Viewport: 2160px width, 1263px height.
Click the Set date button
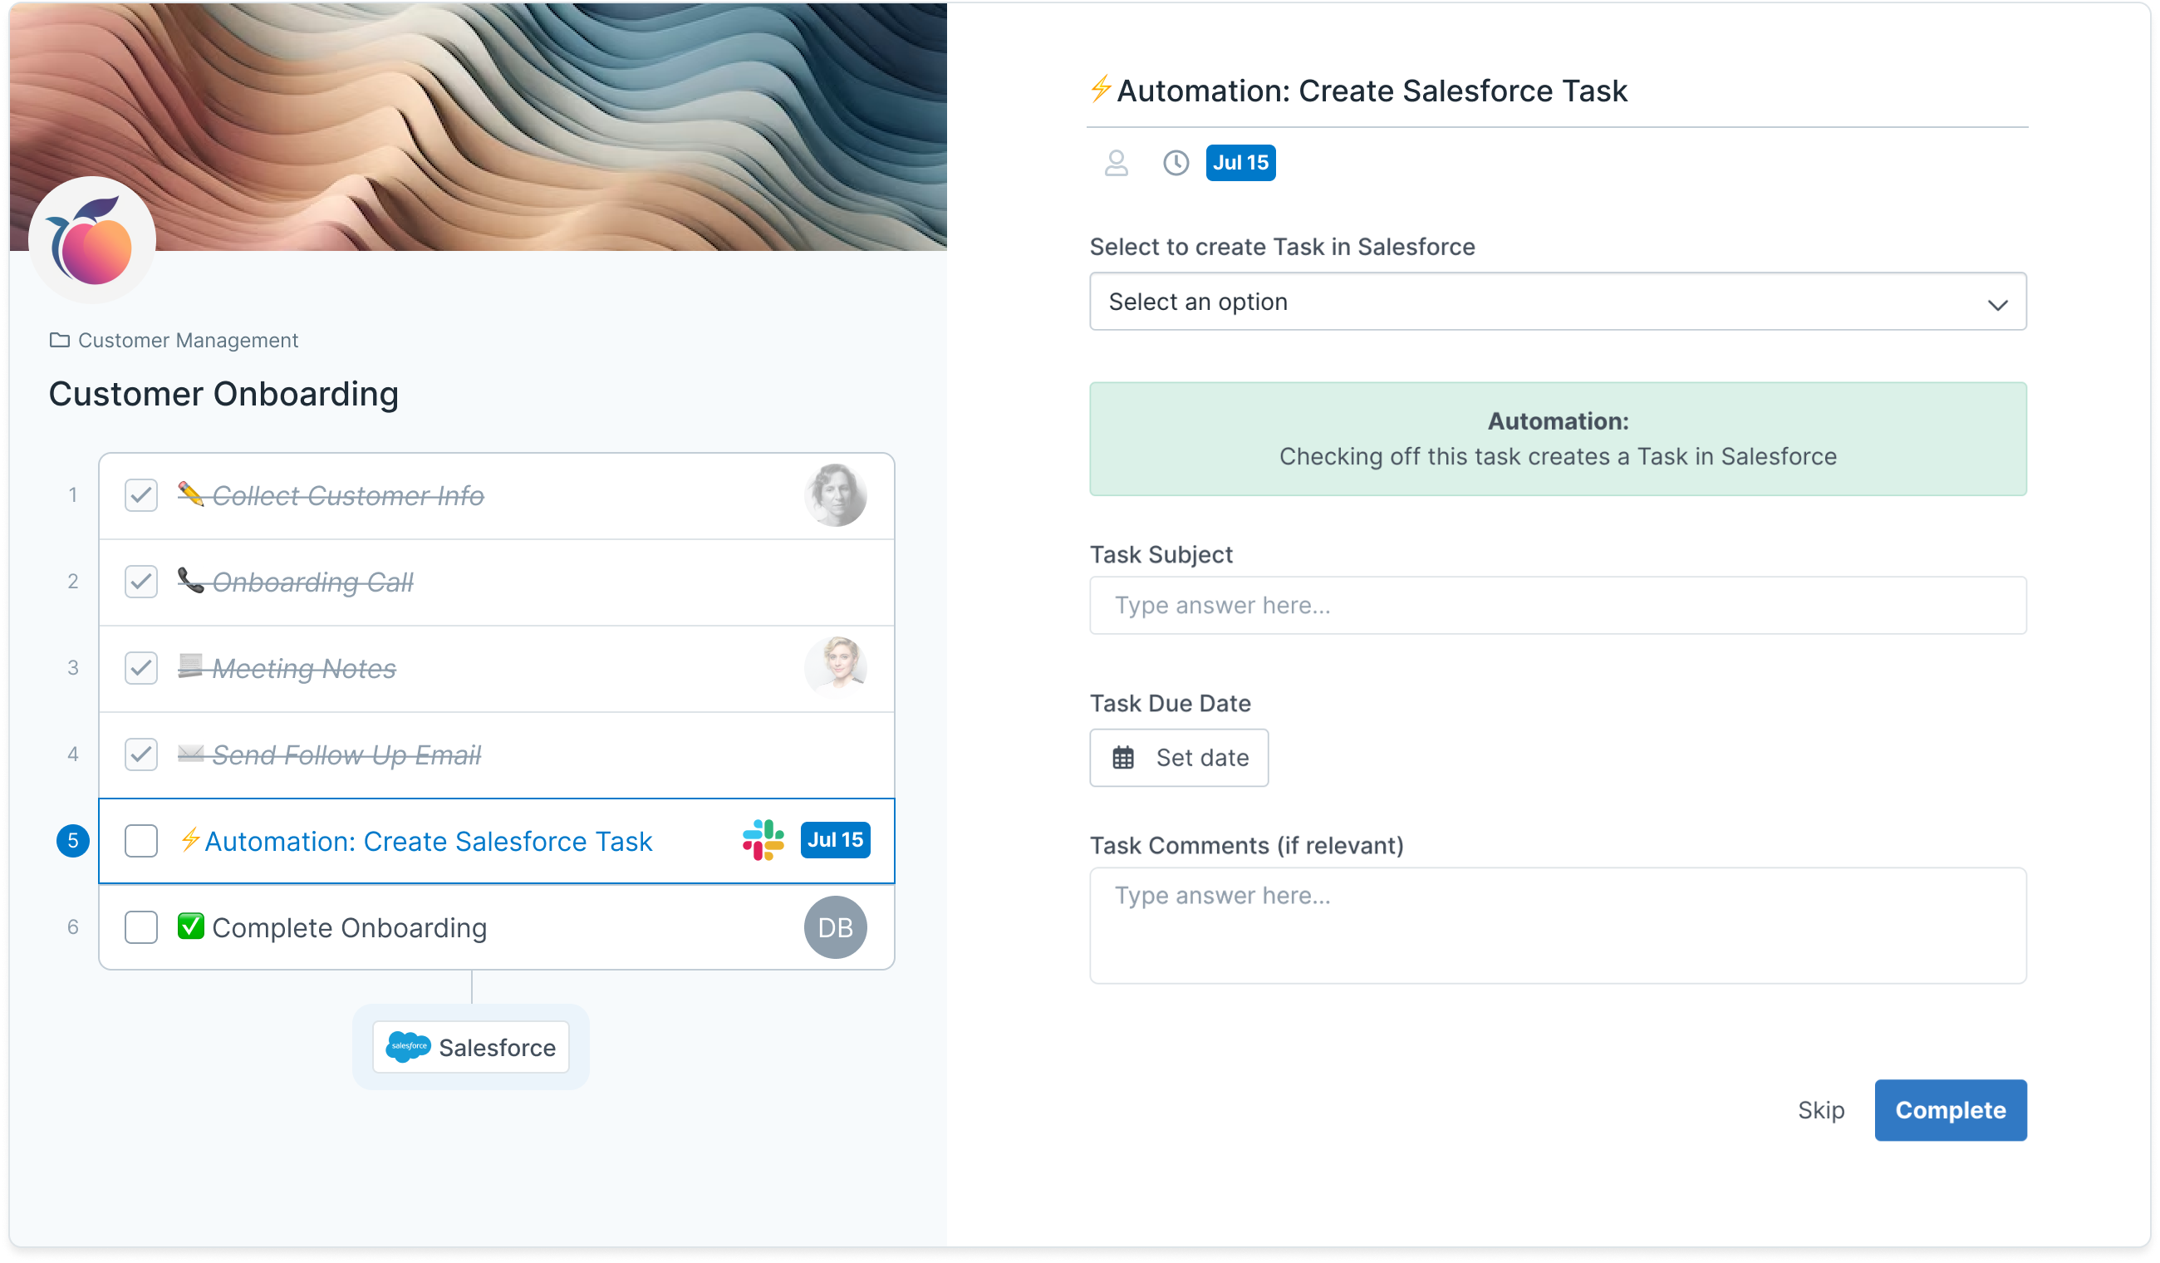pyautogui.click(x=1179, y=758)
